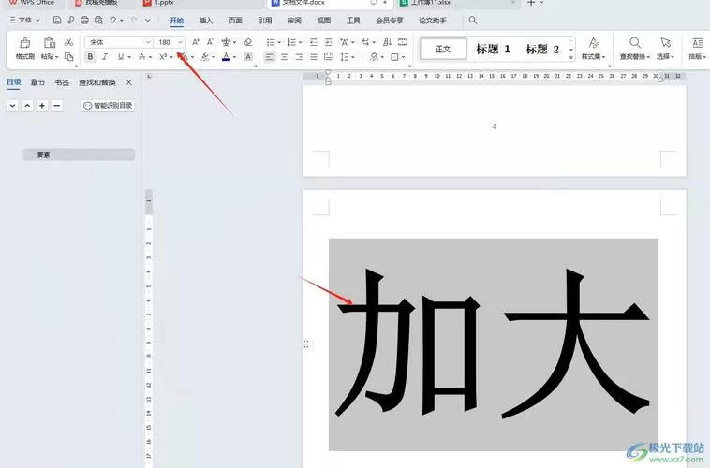Click the 智能识别目录 button
Viewport: 710px width, 468px height.
108,106
